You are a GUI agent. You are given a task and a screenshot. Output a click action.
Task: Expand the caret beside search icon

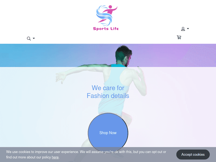pos(34,38)
